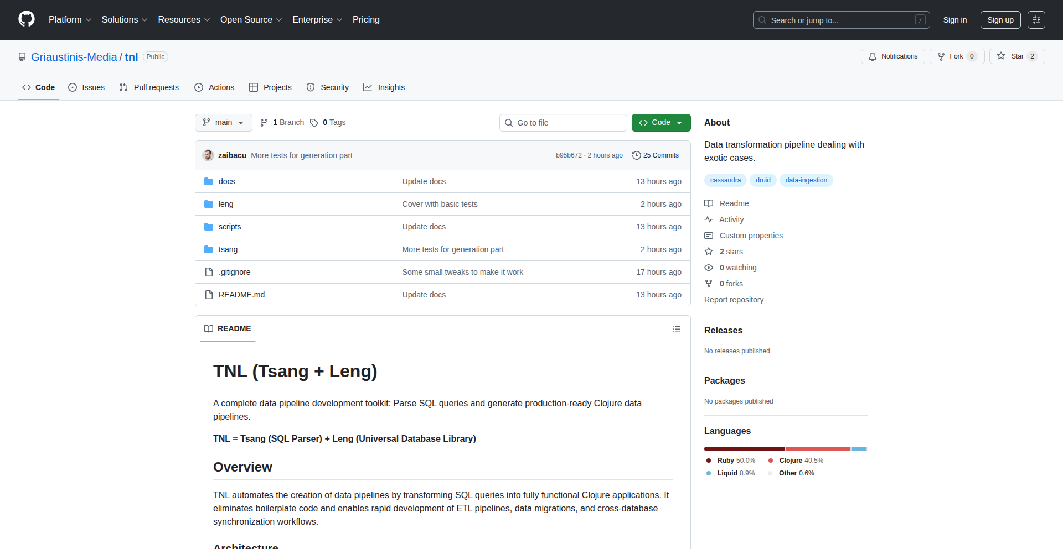Click the GitHub octocat logo
1063x549 pixels.
(26, 19)
